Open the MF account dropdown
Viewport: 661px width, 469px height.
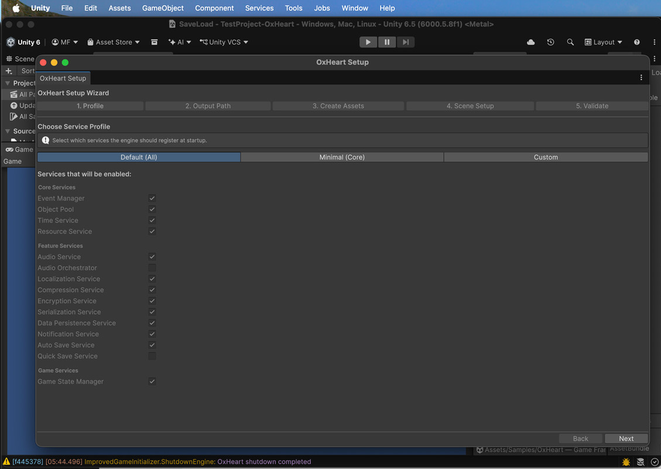pos(64,42)
